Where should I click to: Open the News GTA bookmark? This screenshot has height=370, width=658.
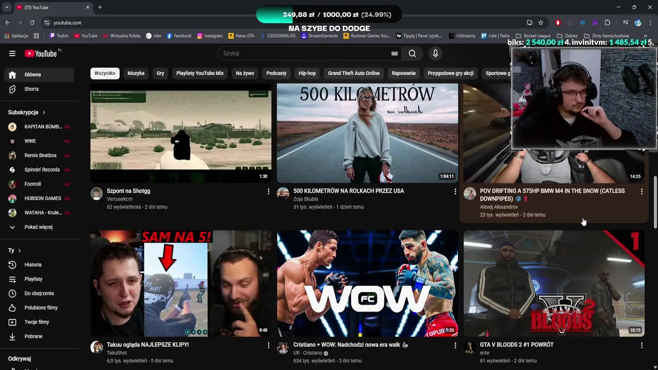(241, 36)
